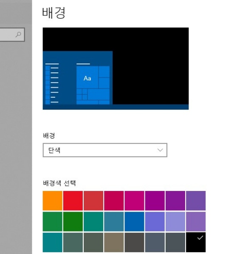Viewport: 231px width, 254px height.
Task: Pick the dark charcoal gray swatch
Action: pyautogui.click(x=134, y=242)
